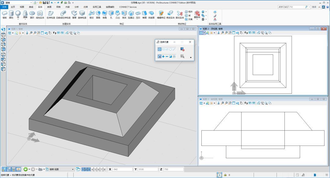Toggle view 6 in the view group bar
The height and width of the screenshot is (178, 330).
coord(98,169)
